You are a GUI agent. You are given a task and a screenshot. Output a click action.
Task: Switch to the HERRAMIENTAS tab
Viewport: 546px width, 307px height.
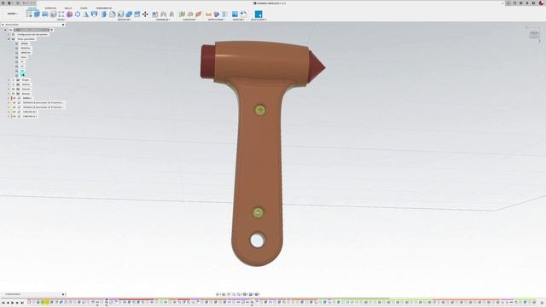(104, 8)
